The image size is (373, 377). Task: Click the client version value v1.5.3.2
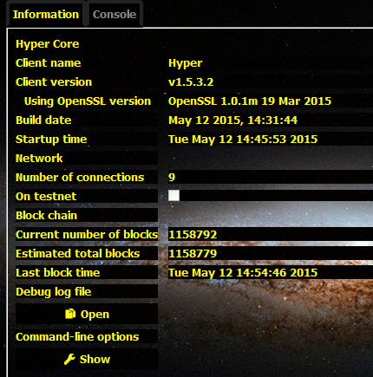point(191,82)
